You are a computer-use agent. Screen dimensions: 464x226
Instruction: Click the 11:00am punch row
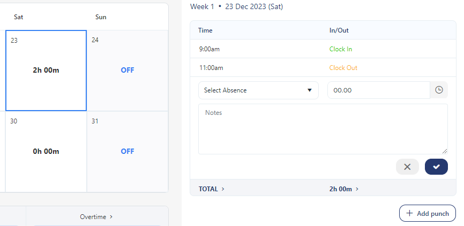[x=211, y=68]
